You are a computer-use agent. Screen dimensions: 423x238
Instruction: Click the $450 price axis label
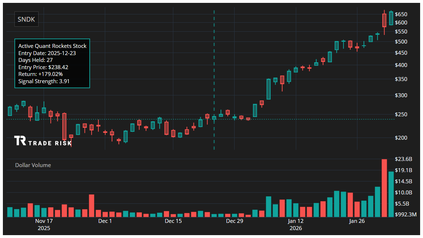(401, 53)
